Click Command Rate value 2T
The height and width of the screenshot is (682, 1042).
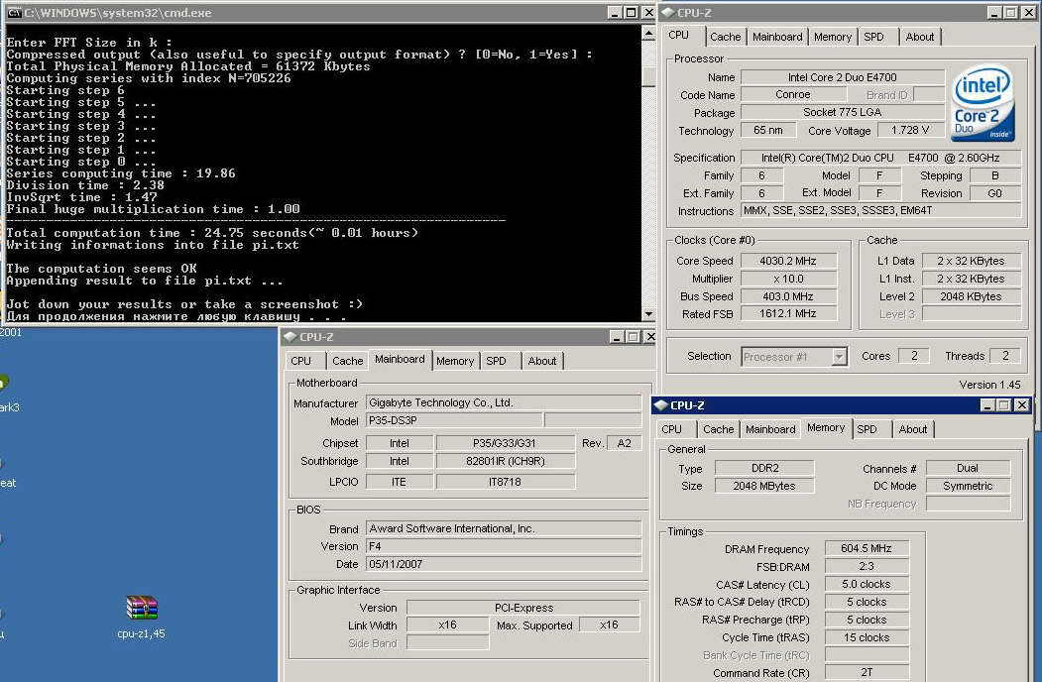click(x=867, y=673)
